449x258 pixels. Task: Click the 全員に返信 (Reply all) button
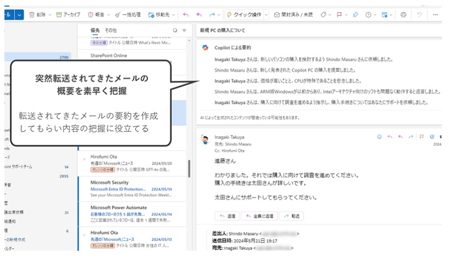259,216
